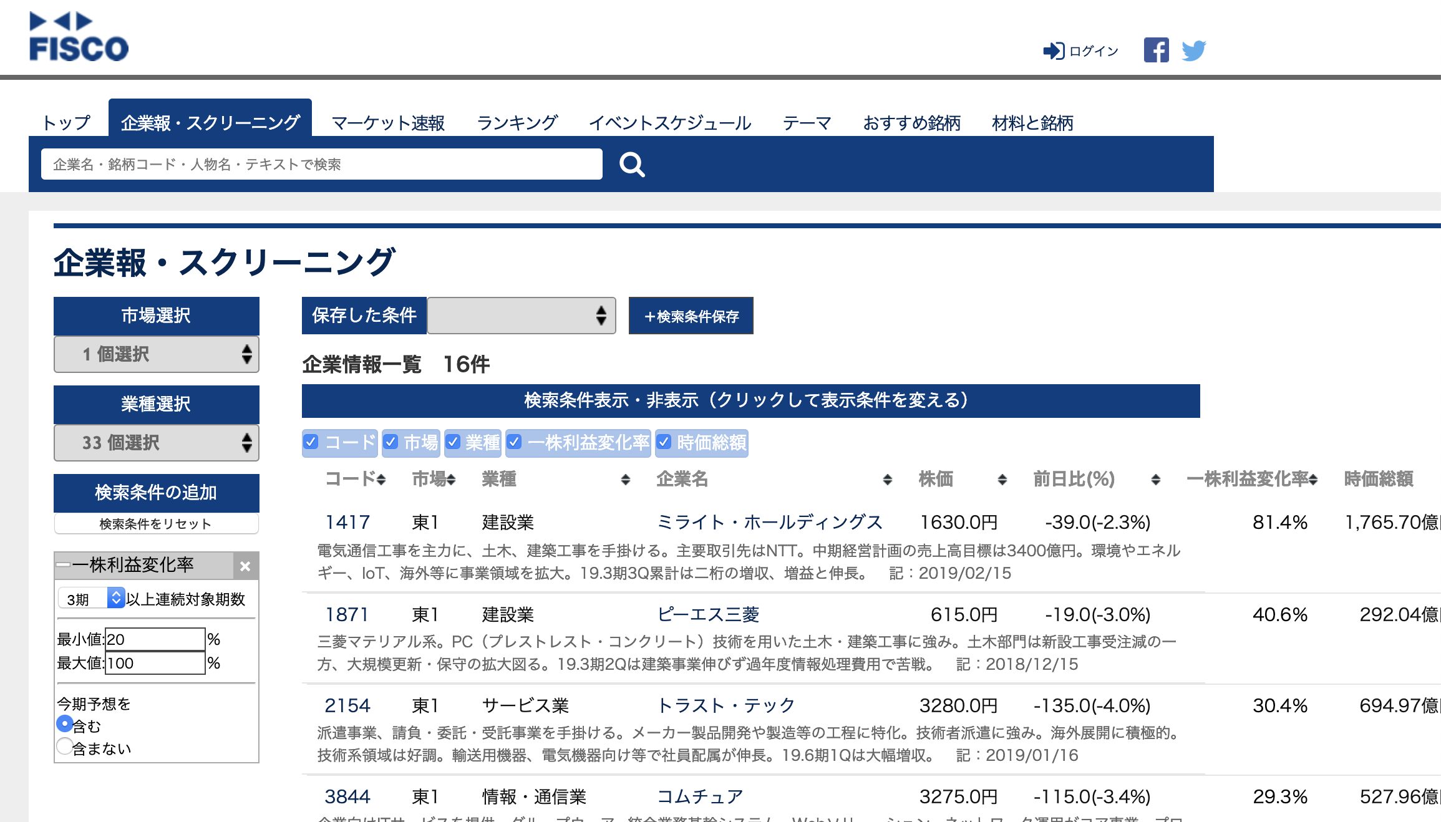Toggle the 一株利益変化率 column checkbox
The width and height of the screenshot is (1441, 822).
pyautogui.click(x=514, y=442)
